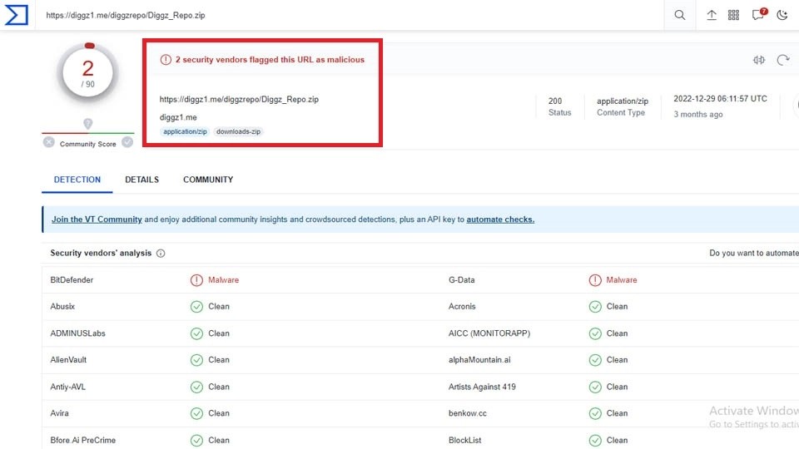Image resolution: width=799 pixels, height=449 pixels.
Task: Toggle dark mode moon icon
Action: [782, 15]
